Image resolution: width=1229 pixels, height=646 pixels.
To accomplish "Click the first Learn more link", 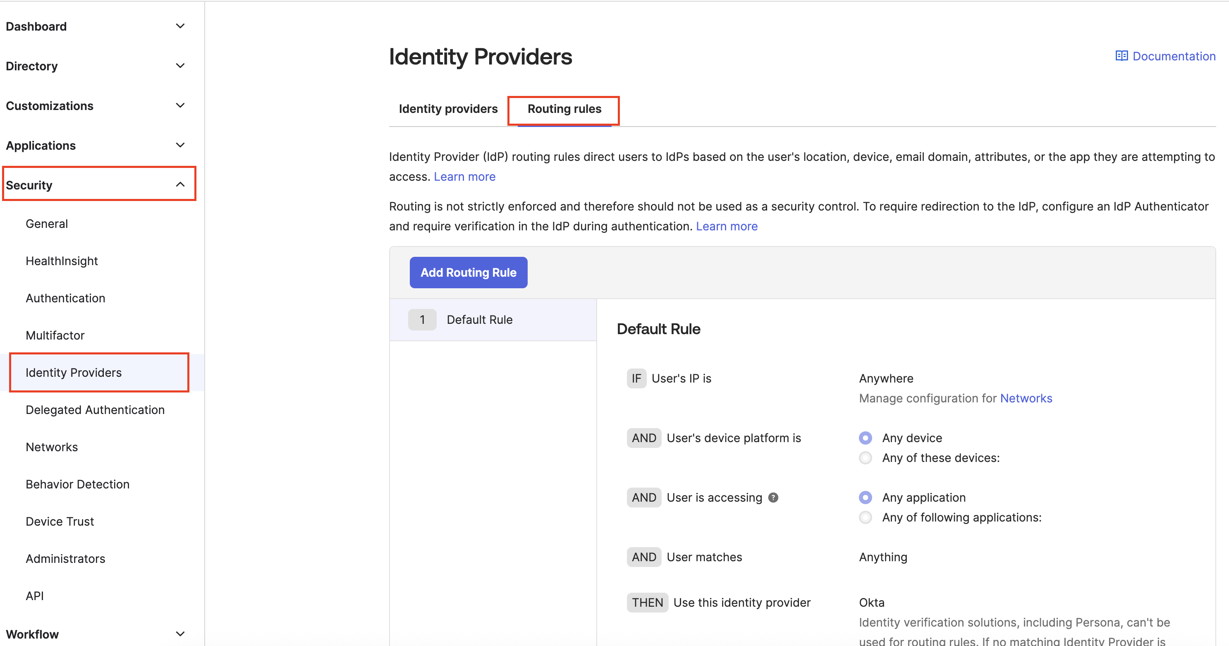I will pyautogui.click(x=464, y=177).
